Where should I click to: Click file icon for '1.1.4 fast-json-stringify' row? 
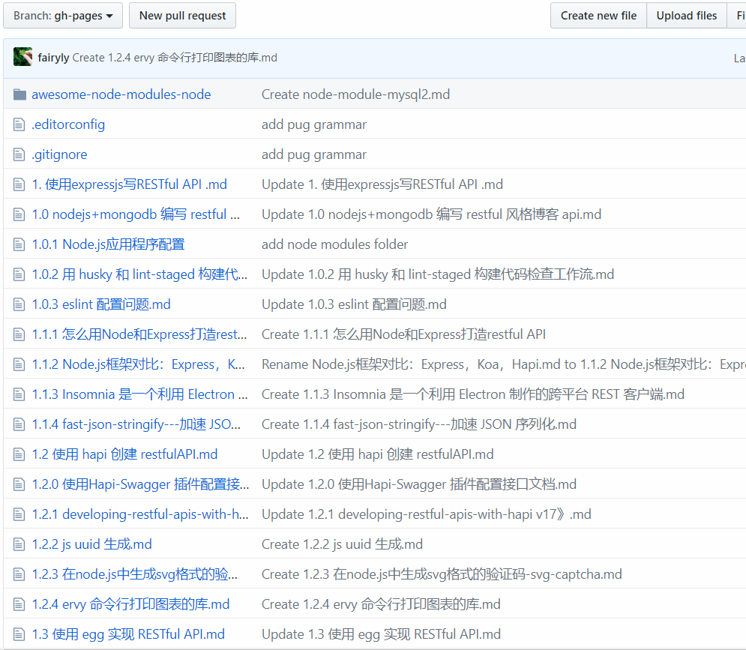point(19,424)
